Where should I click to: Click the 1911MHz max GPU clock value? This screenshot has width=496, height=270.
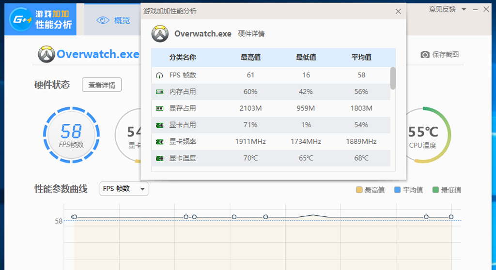coord(250,142)
